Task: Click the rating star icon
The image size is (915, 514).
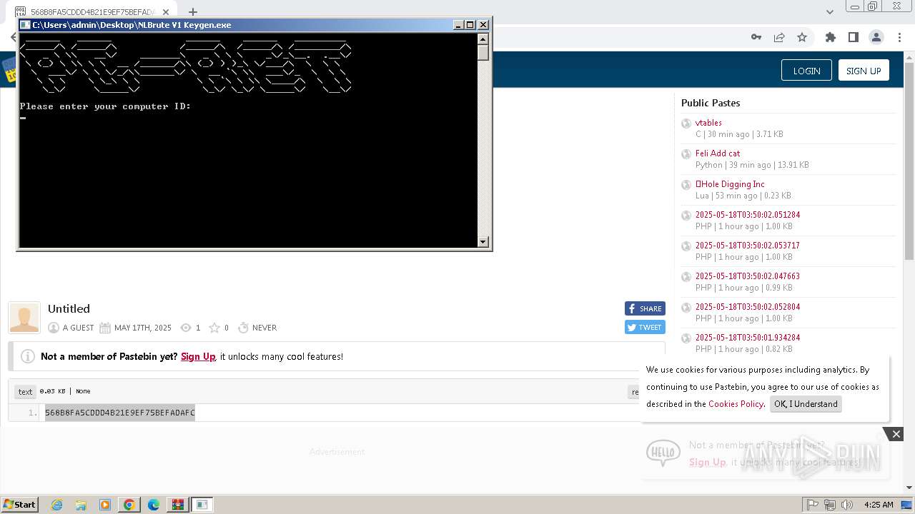Action: [214, 328]
